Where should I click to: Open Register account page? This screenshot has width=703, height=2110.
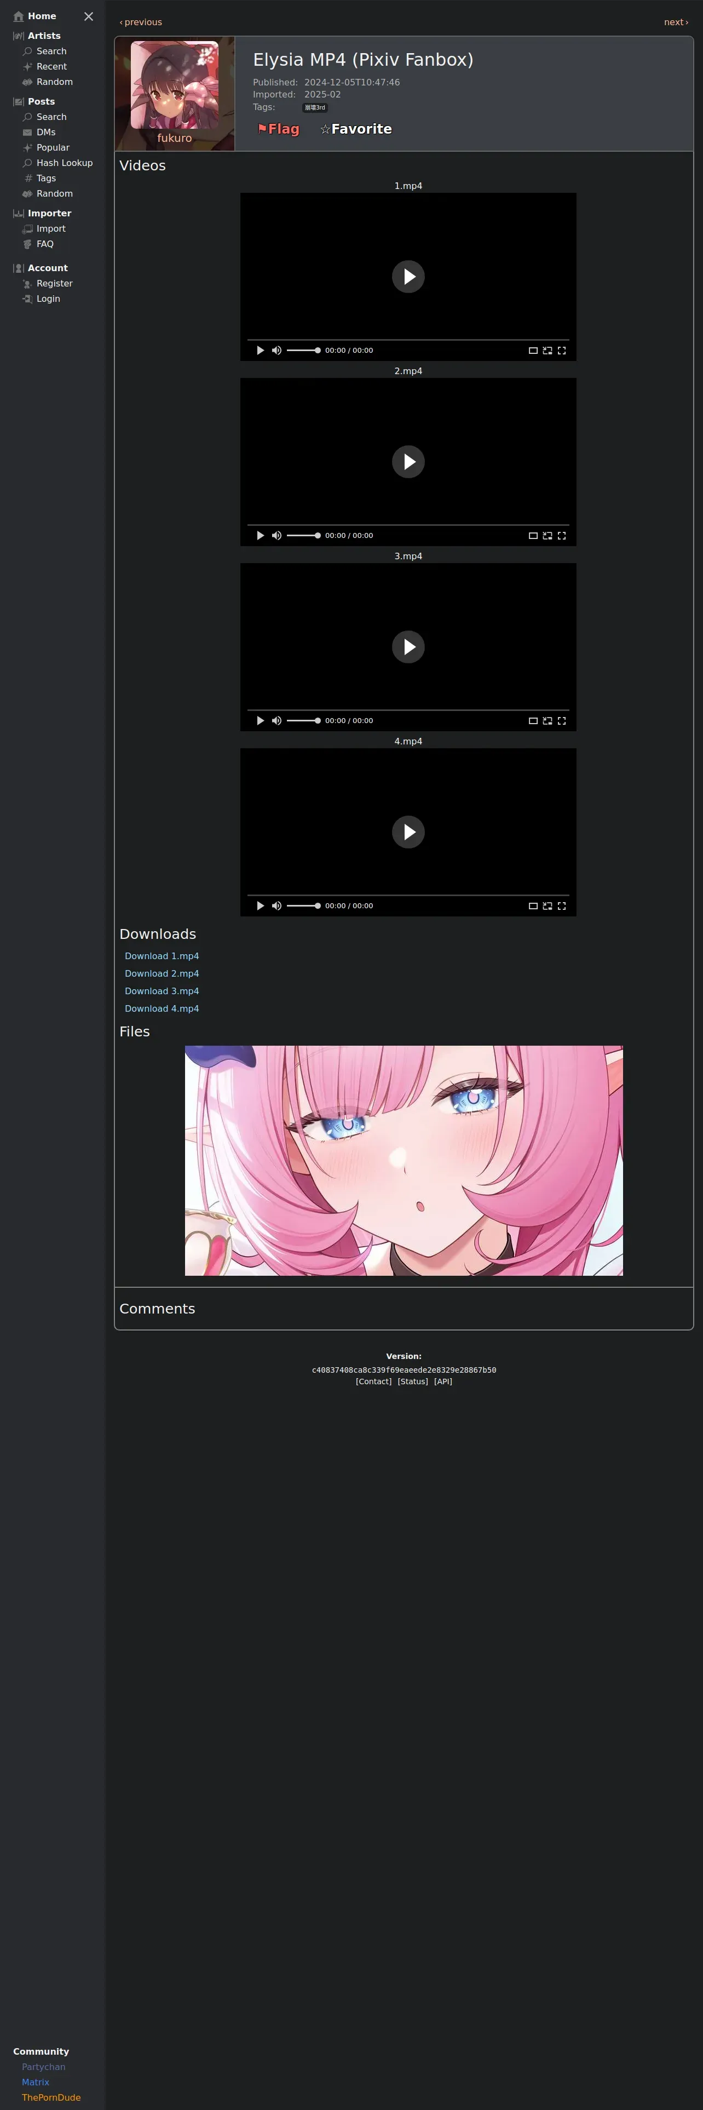click(x=54, y=283)
